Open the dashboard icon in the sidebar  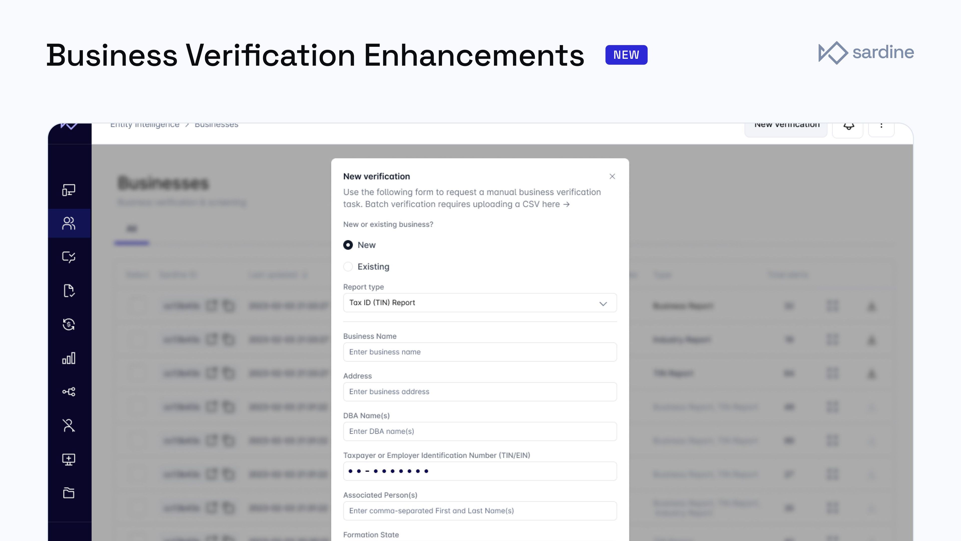69,190
